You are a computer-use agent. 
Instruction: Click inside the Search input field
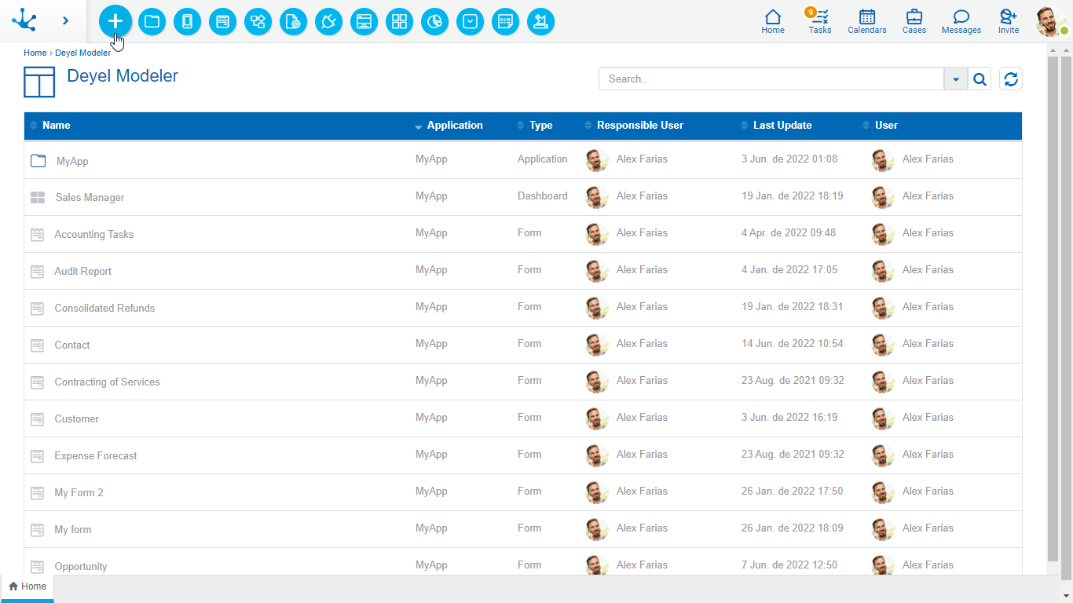point(771,79)
